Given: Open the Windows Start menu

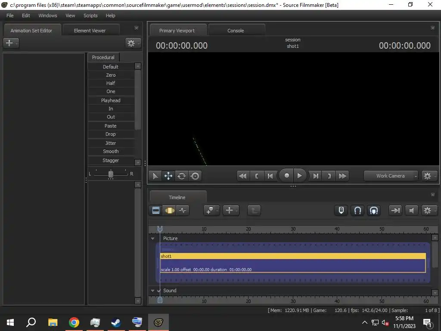Looking at the screenshot, I should point(10,322).
